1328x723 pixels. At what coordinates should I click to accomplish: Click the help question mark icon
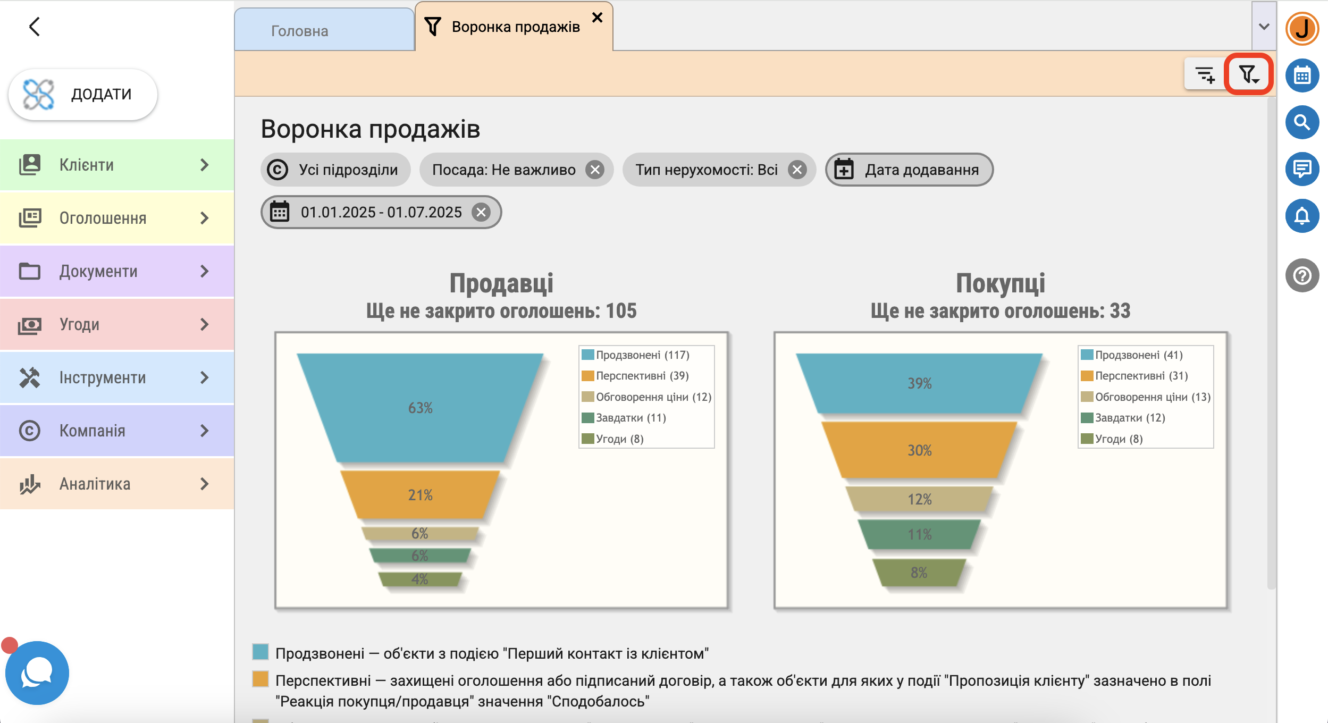(x=1302, y=276)
